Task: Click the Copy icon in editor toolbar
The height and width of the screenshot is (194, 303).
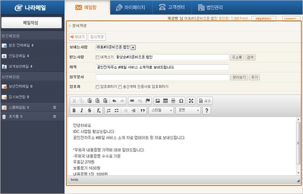Action: point(82,101)
